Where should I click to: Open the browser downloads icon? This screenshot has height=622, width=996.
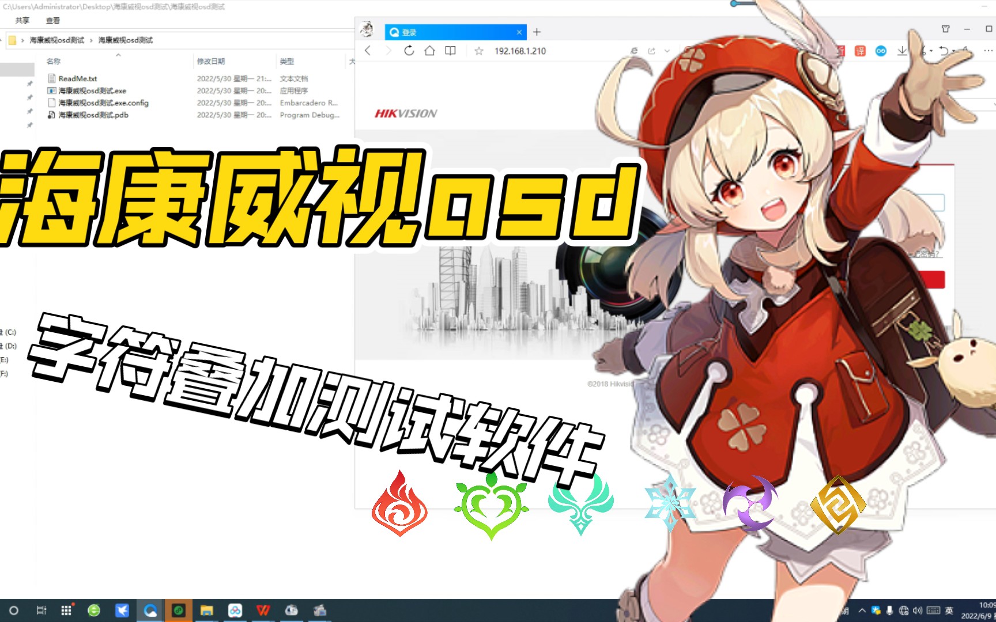(x=902, y=51)
